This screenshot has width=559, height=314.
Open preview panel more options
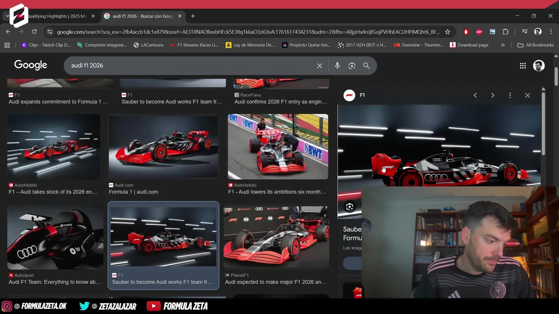[x=510, y=95]
